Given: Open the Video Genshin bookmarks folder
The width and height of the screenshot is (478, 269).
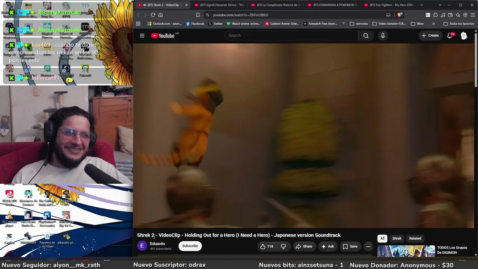Looking at the screenshot, I should (x=389, y=24).
